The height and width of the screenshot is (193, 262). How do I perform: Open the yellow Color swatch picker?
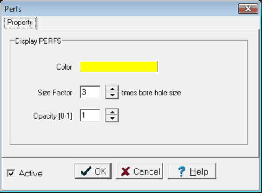(x=119, y=66)
